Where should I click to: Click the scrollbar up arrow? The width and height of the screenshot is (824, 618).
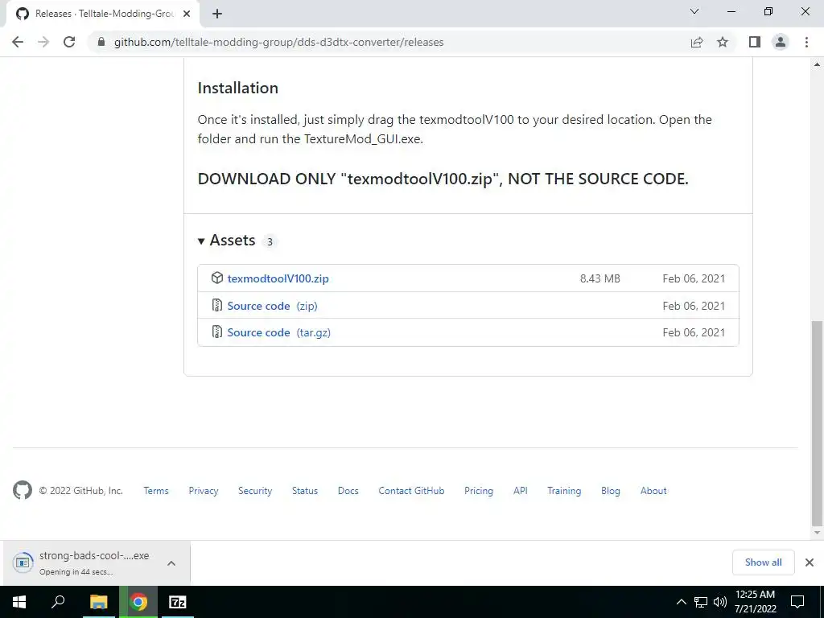pos(817,64)
